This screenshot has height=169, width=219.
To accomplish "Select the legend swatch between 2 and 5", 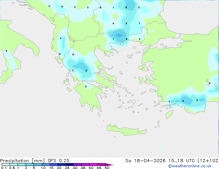I will [30, 165].
